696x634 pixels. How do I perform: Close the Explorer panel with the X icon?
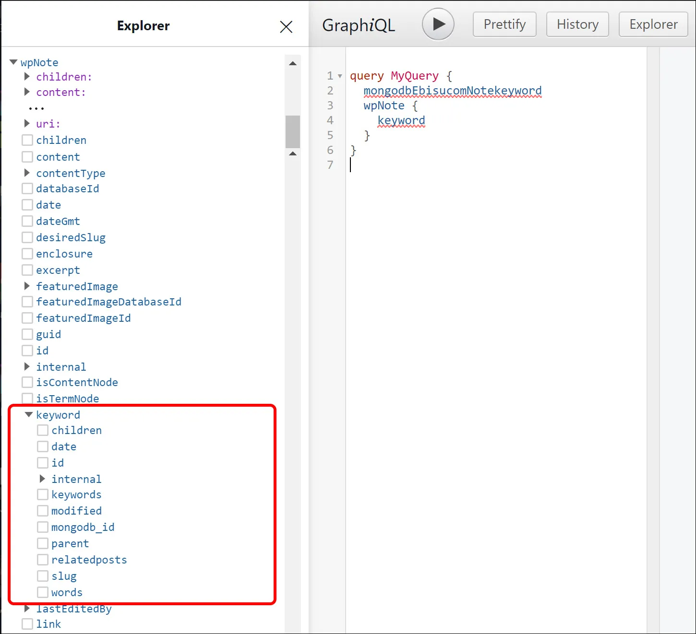286,27
